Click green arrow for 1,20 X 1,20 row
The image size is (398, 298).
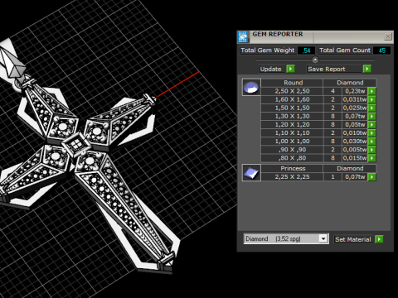pos(372,125)
